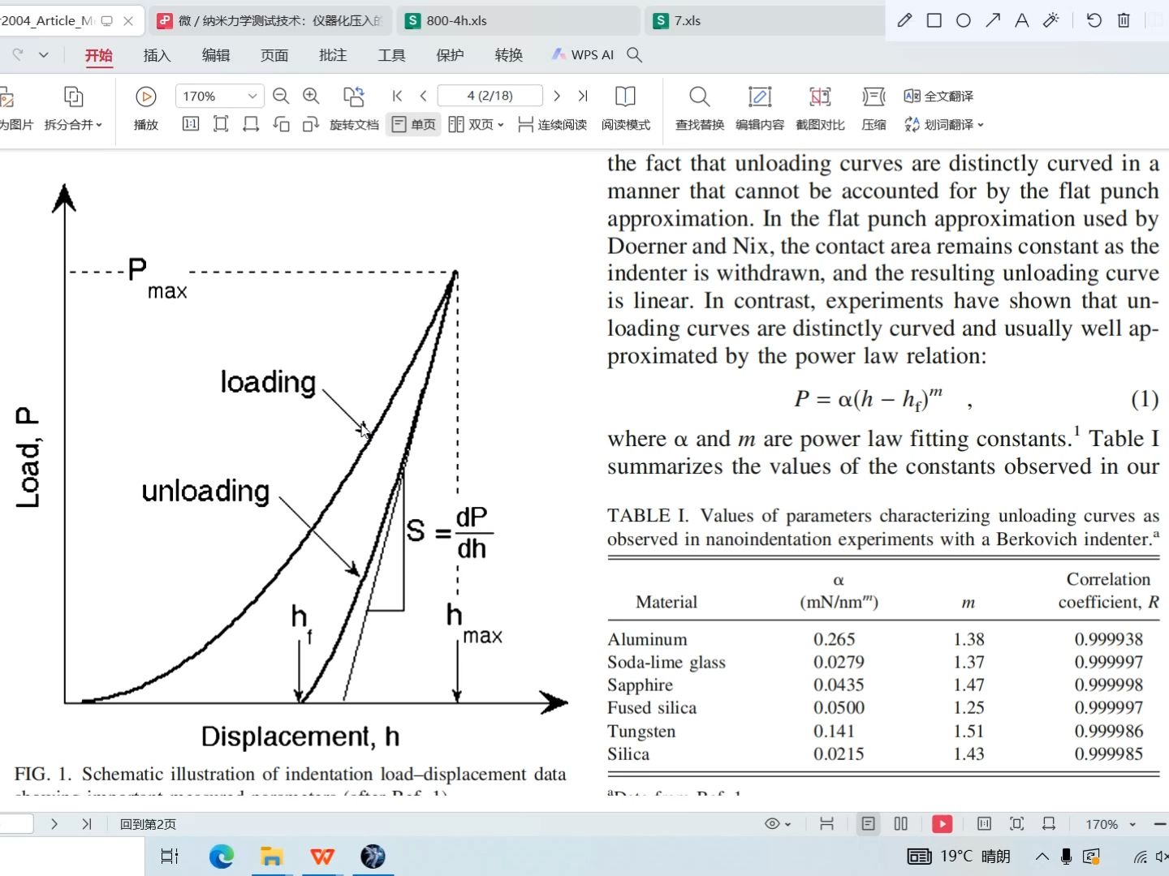Click 全文翻译 full text translation

(x=938, y=96)
